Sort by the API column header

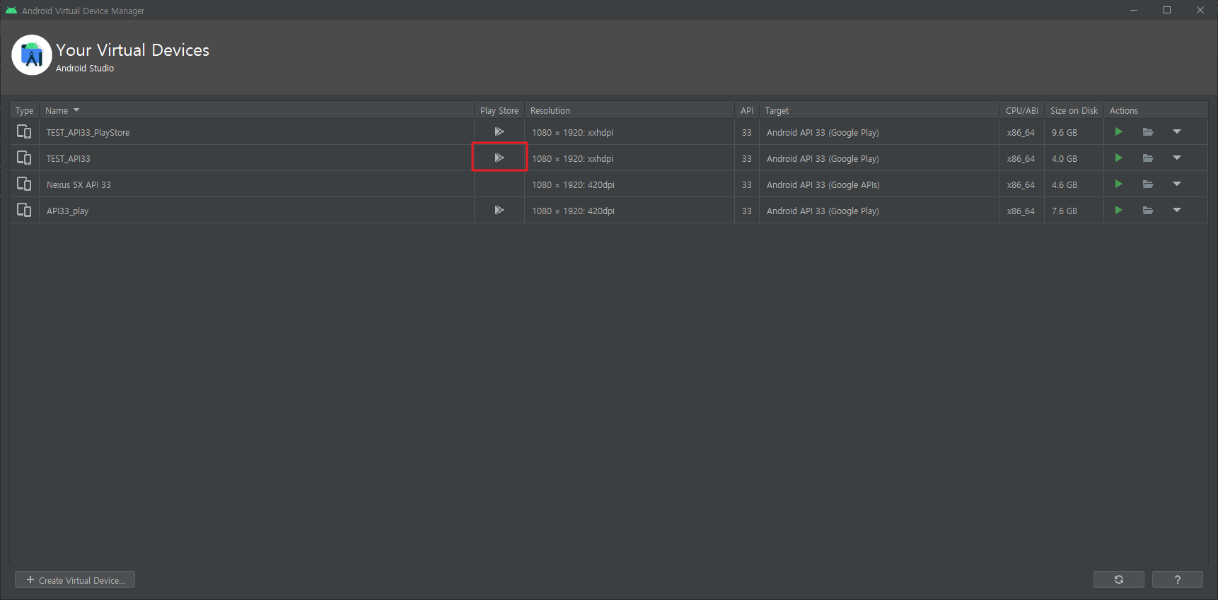[747, 111]
